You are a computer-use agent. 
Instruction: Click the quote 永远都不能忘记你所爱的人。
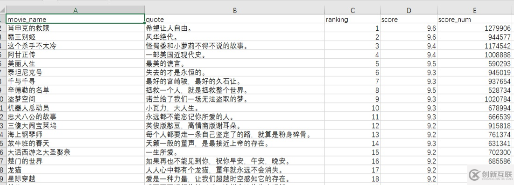tap(235, 117)
